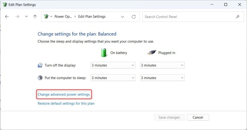The height and width of the screenshot is (130, 247).
Task: Click the Power Options icon in address bar
Action: 46,16
